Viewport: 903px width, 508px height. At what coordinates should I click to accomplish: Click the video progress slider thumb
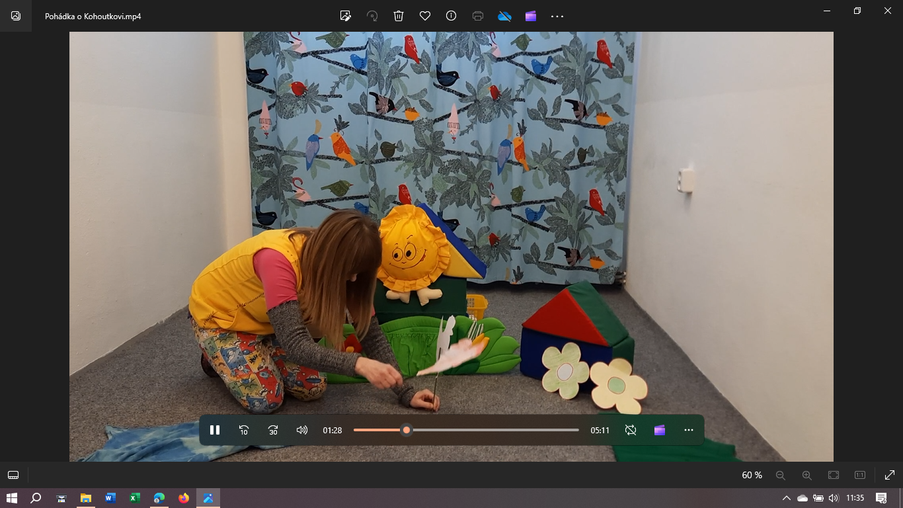click(x=407, y=430)
